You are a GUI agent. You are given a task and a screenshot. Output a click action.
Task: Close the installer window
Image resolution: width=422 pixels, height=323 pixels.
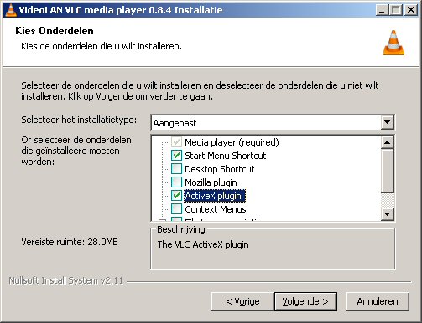point(411,10)
